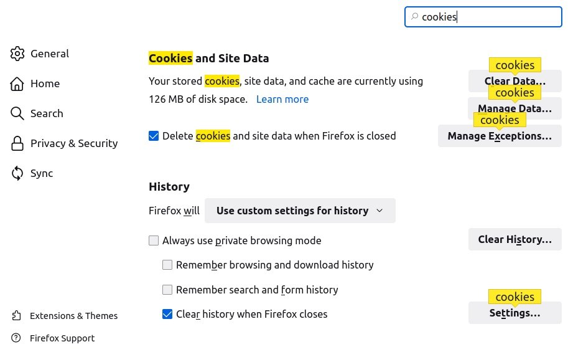Viewport: 568px width, 357px height.
Task: Click the Clear Data button
Action: point(514,82)
